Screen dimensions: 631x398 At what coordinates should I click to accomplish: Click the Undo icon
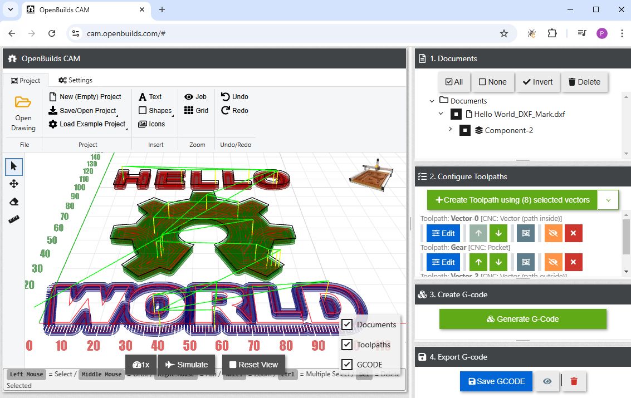(x=234, y=96)
